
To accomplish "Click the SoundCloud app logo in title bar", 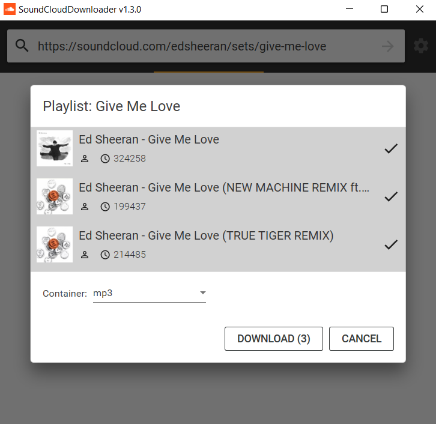I will point(10,9).
